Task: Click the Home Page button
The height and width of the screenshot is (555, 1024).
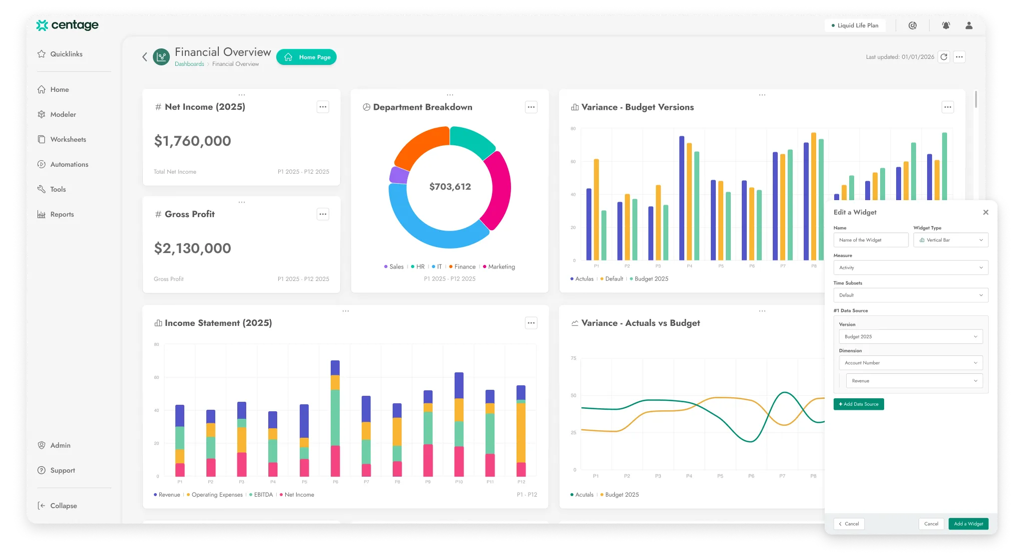Action: pos(306,57)
